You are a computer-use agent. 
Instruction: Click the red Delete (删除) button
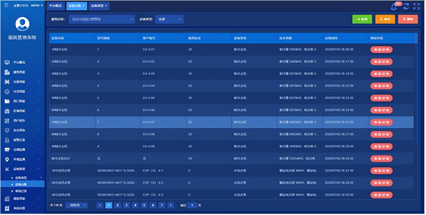[408, 19]
